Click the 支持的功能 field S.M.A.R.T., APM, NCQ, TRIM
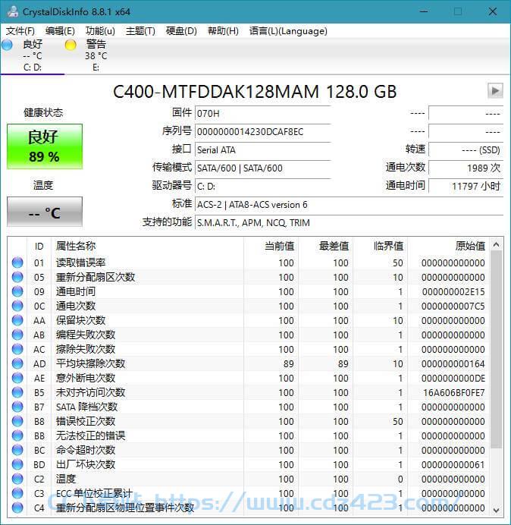 349,222
